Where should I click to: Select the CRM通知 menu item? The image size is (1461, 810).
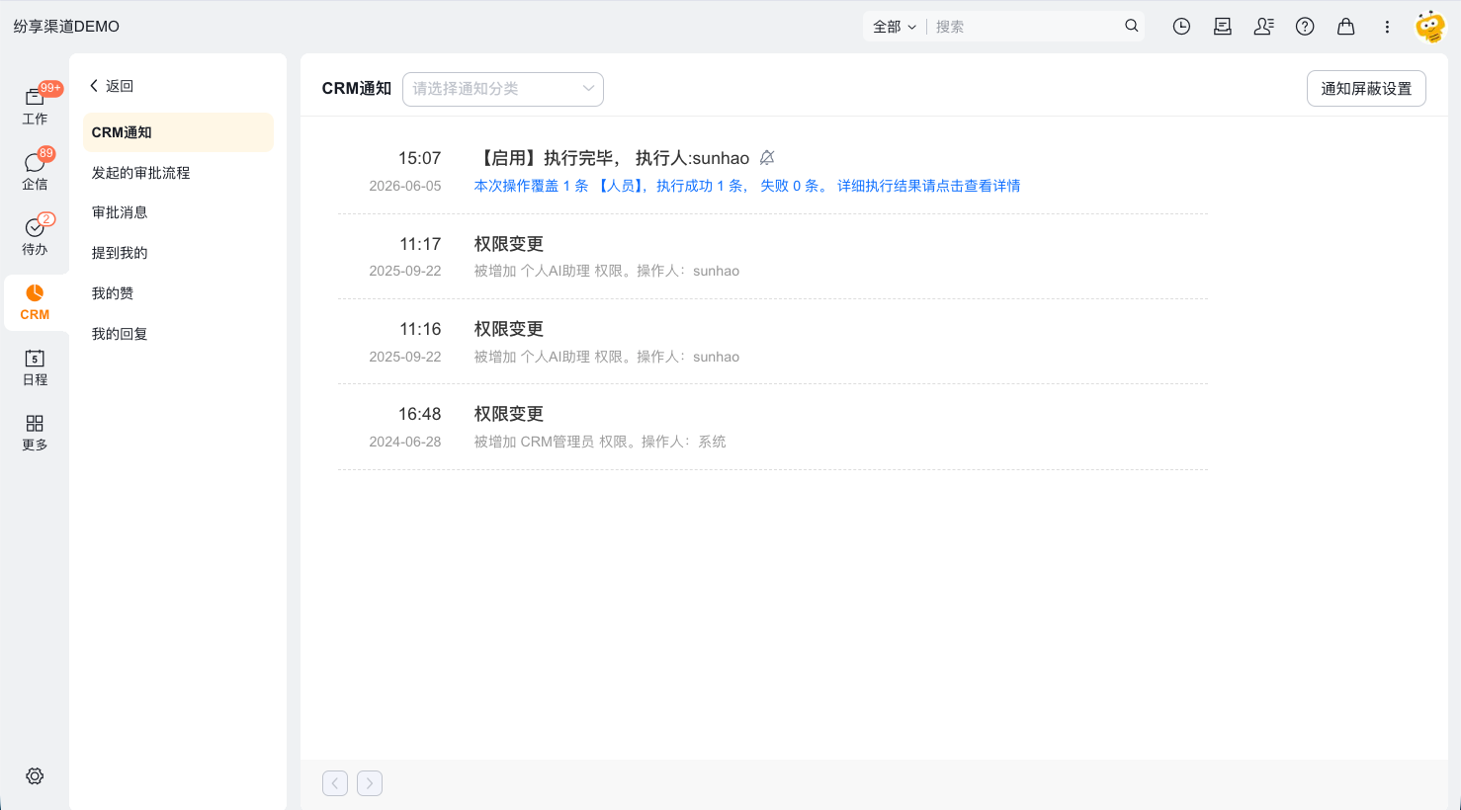coord(178,132)
